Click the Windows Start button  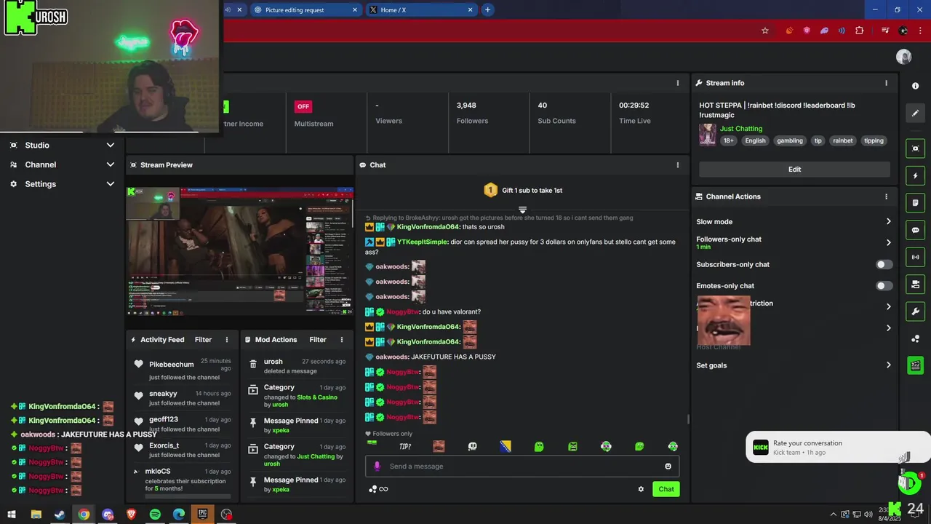pyautogui.click(x=12, y=515)
